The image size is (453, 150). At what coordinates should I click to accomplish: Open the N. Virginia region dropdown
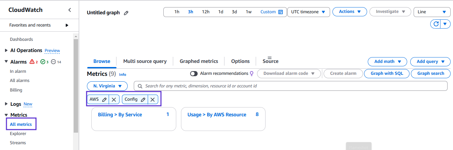coord(107,86)
